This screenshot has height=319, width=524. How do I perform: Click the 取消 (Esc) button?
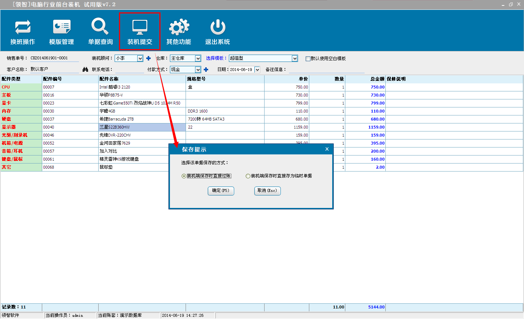point(267,191)
